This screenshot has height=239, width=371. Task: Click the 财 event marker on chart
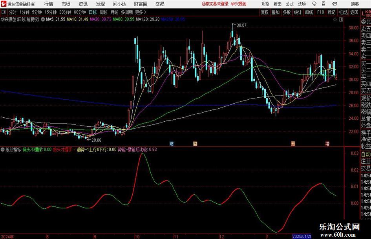tap(172, 143)
